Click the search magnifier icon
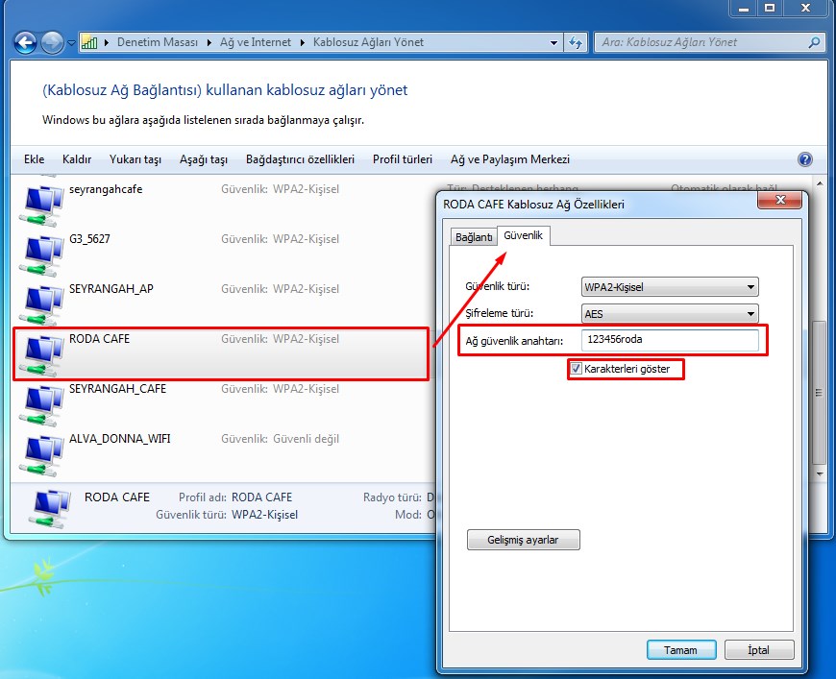This screenshot has width=836, height=679. coord(814,42)
